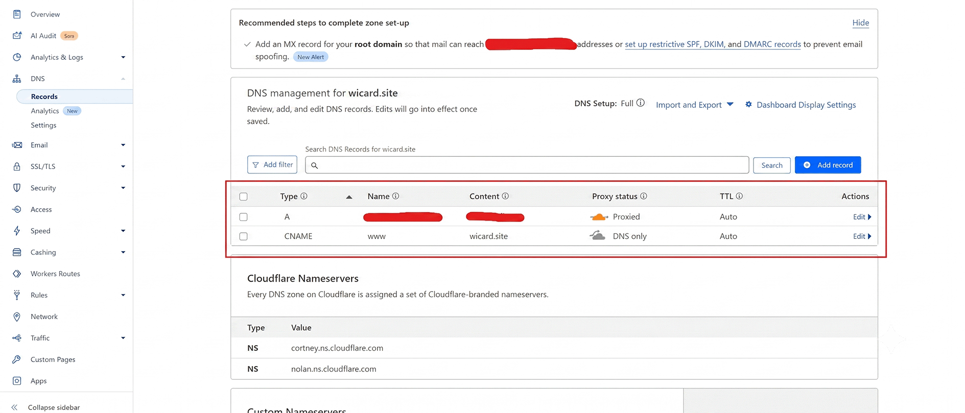This screenshot has width=965, height=413.
Task: Check the CNAME www record checkbox
Action: click(x=244, y=236)
